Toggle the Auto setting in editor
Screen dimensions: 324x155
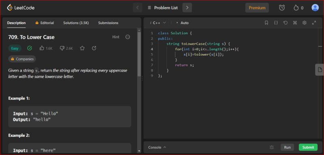[x=182, y=23]
